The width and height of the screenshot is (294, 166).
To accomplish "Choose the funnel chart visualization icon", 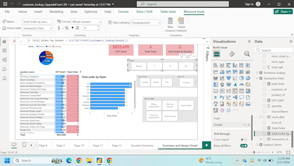I will pyautogui.click(x=229, y=78).
